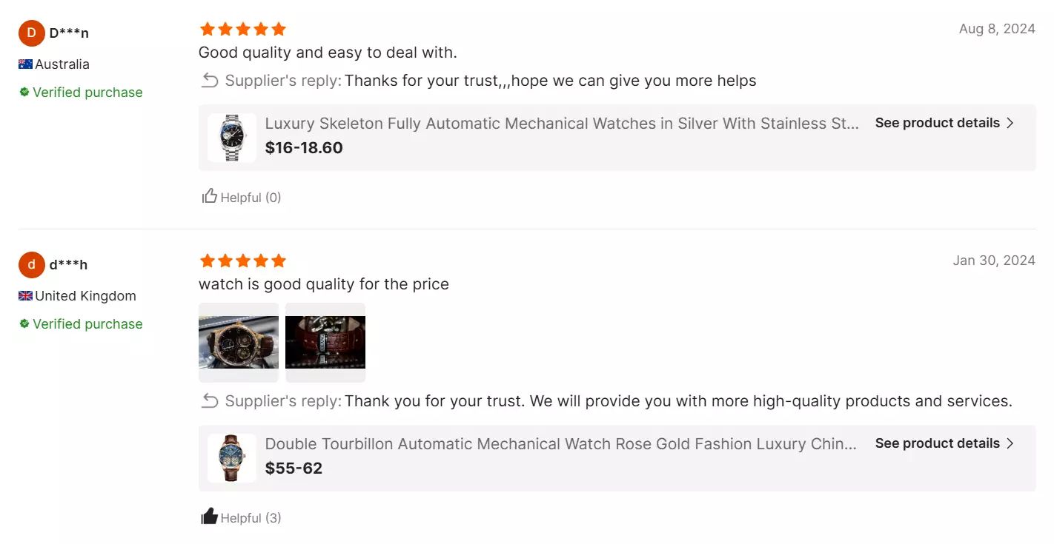
Task: Toggle Helpful (0) on D***n's review
Action: (242, 197)
